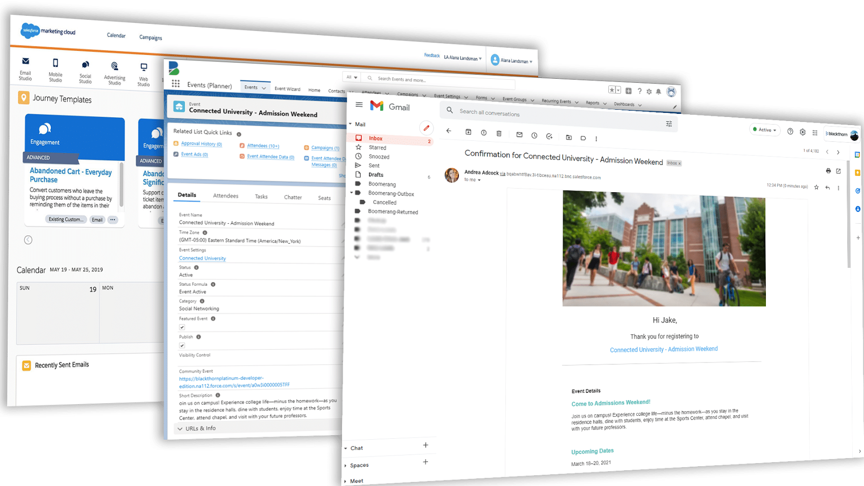Click the Salesforce Marketing Cloud logo
The height and width of the screenshot is (486, 864).
pos(48,31)
